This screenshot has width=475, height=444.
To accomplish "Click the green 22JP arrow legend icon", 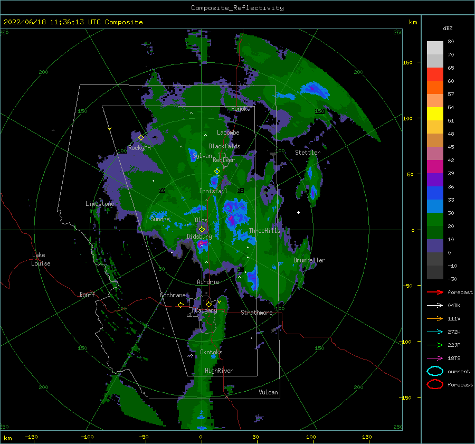I will [x=435, y=345].
